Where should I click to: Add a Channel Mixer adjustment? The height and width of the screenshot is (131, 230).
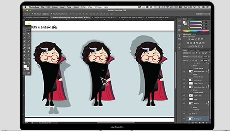[200, 43]
